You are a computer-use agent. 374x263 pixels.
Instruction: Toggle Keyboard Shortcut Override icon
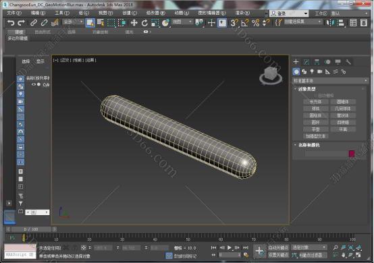coord(222,23)
